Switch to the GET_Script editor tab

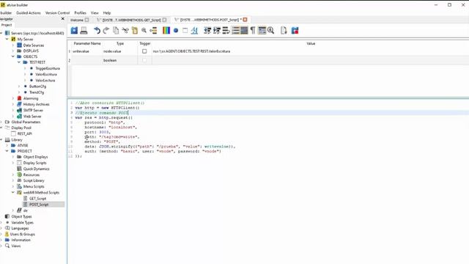132,20
